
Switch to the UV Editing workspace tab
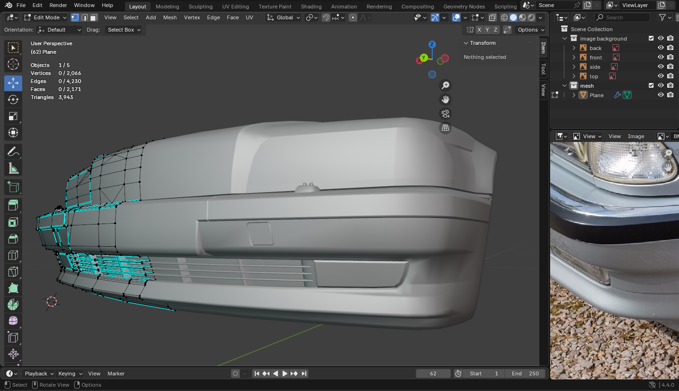point(235,7)
